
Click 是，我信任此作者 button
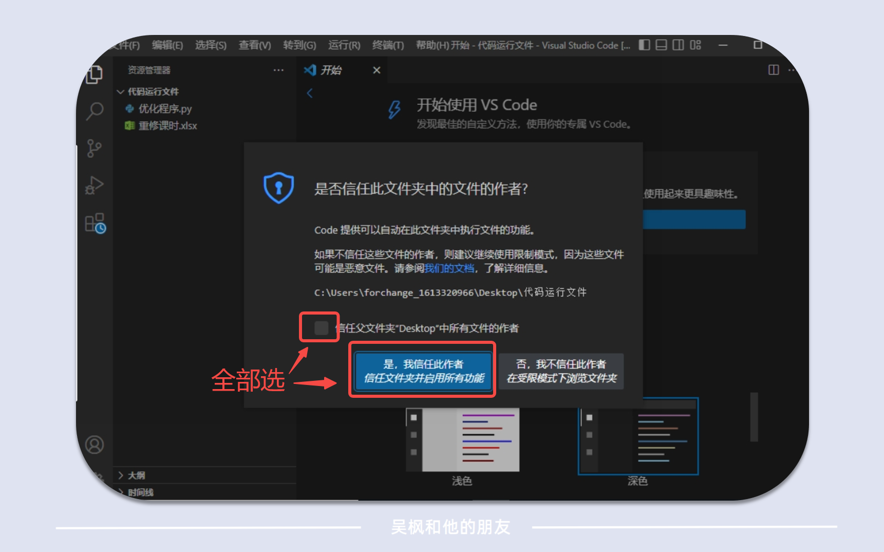pos(423,371)
